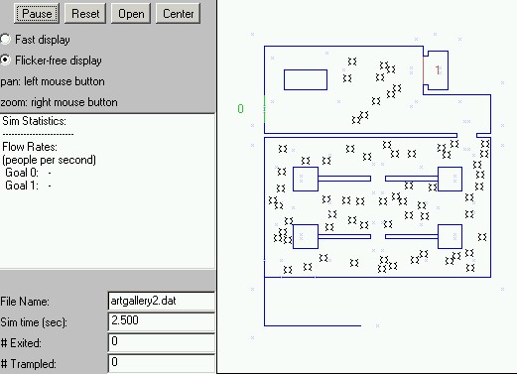This screenshot has height=374, width=517.
Task: Click the 'zoom: right mouse button' hint
Action: 59,102
